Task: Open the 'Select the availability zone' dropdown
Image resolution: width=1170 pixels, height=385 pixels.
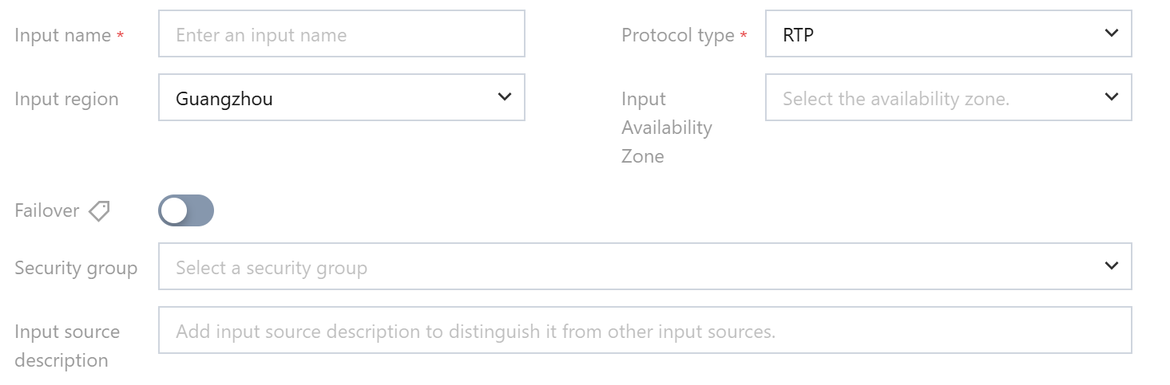Action: 947,98
